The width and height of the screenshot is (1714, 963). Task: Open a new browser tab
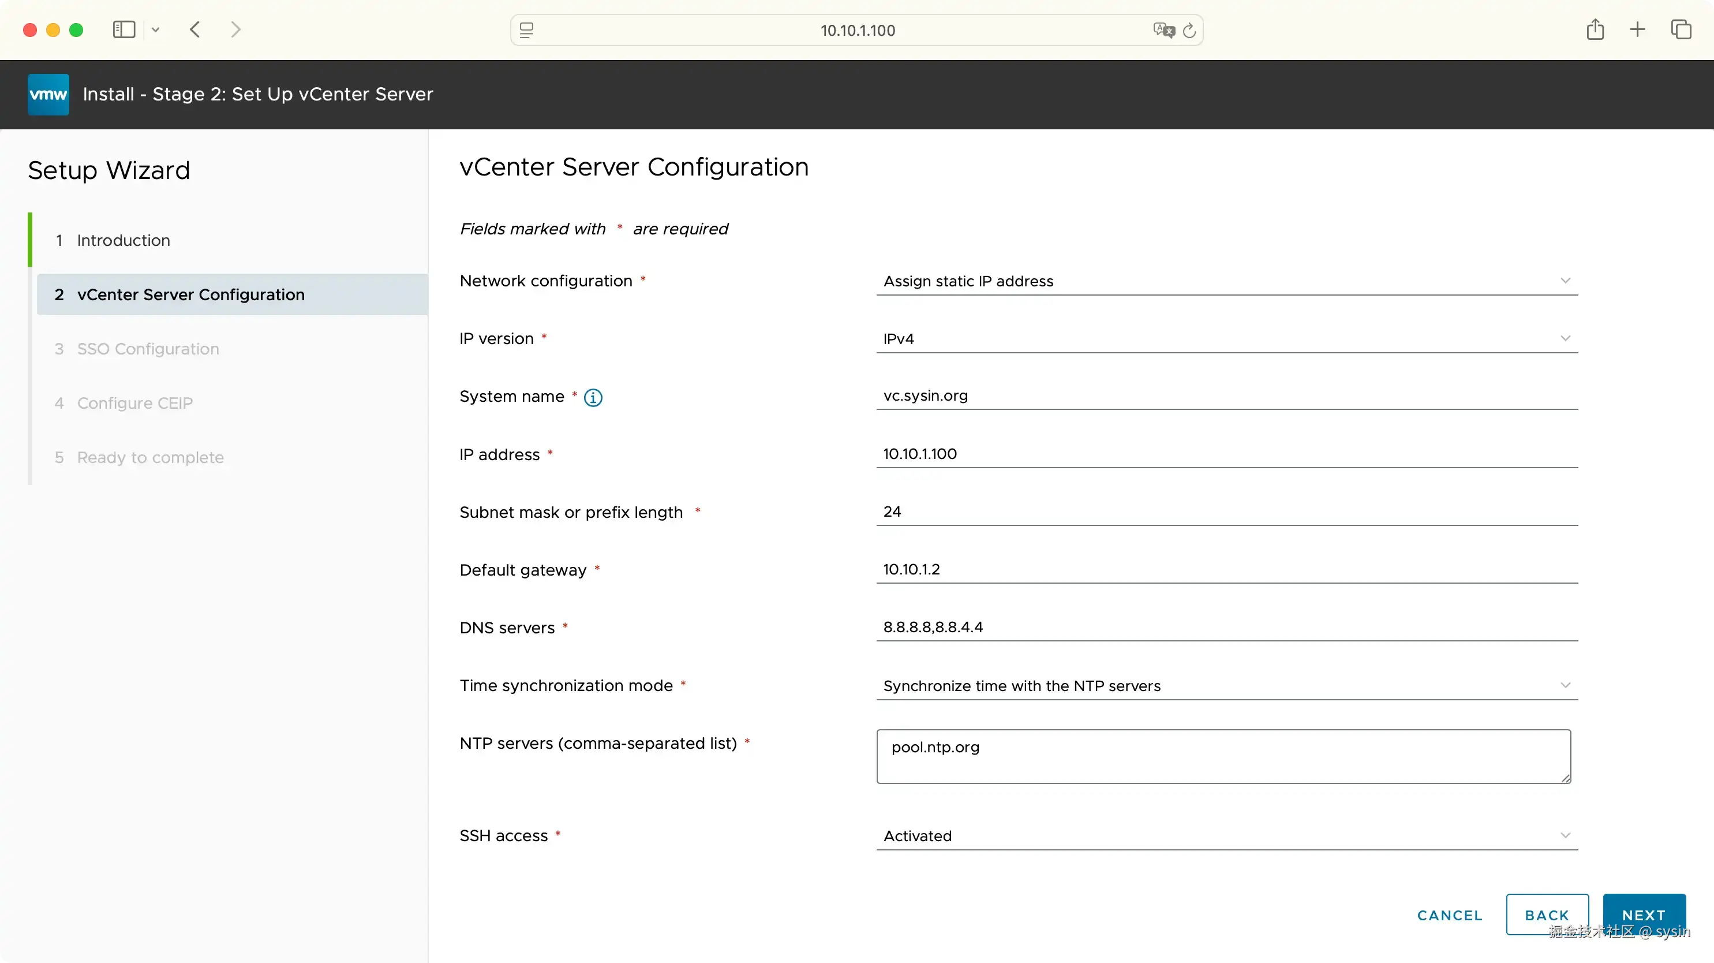(x=1637, y=29)
